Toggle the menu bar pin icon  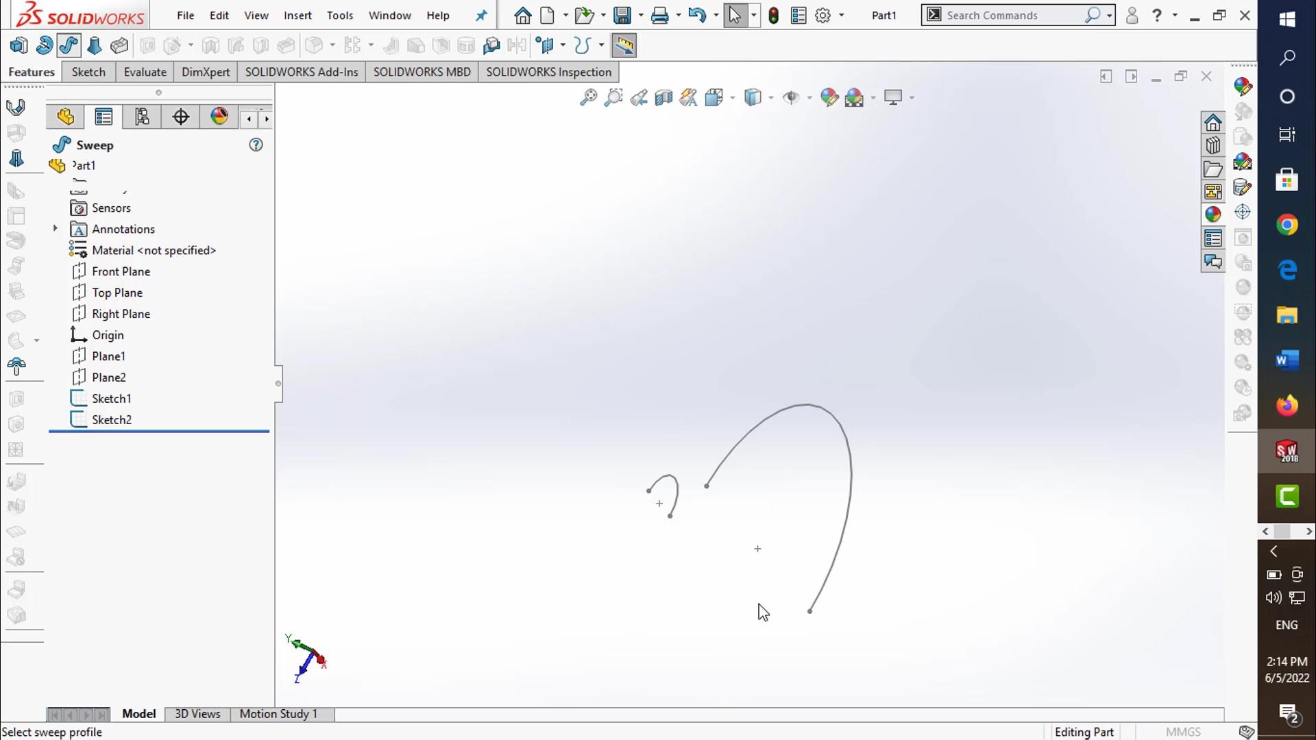[x=481, y=15]
